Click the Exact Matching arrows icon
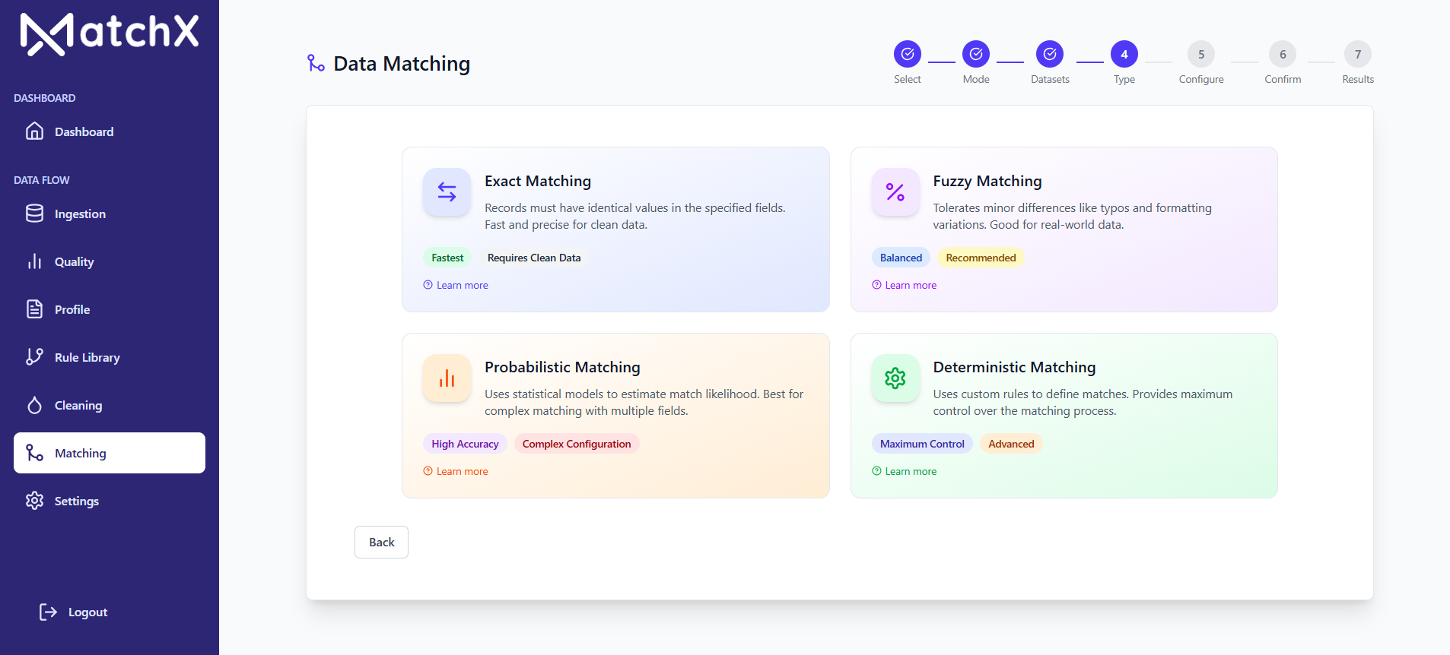This screenshot has height=655, width=1450. tap(447, 192)
